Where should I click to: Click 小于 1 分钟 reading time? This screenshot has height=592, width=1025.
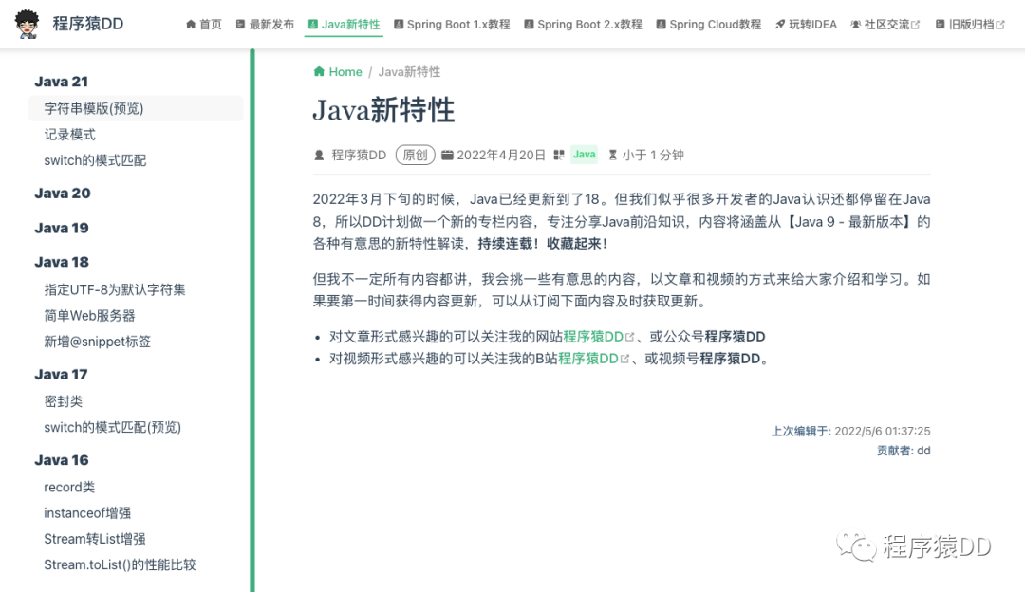(653, 155)
